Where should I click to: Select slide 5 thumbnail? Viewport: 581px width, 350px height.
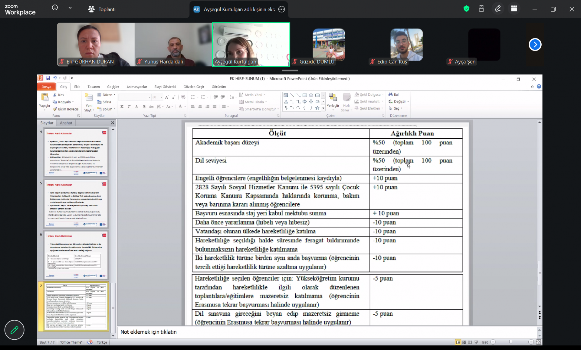coord(76,204)
